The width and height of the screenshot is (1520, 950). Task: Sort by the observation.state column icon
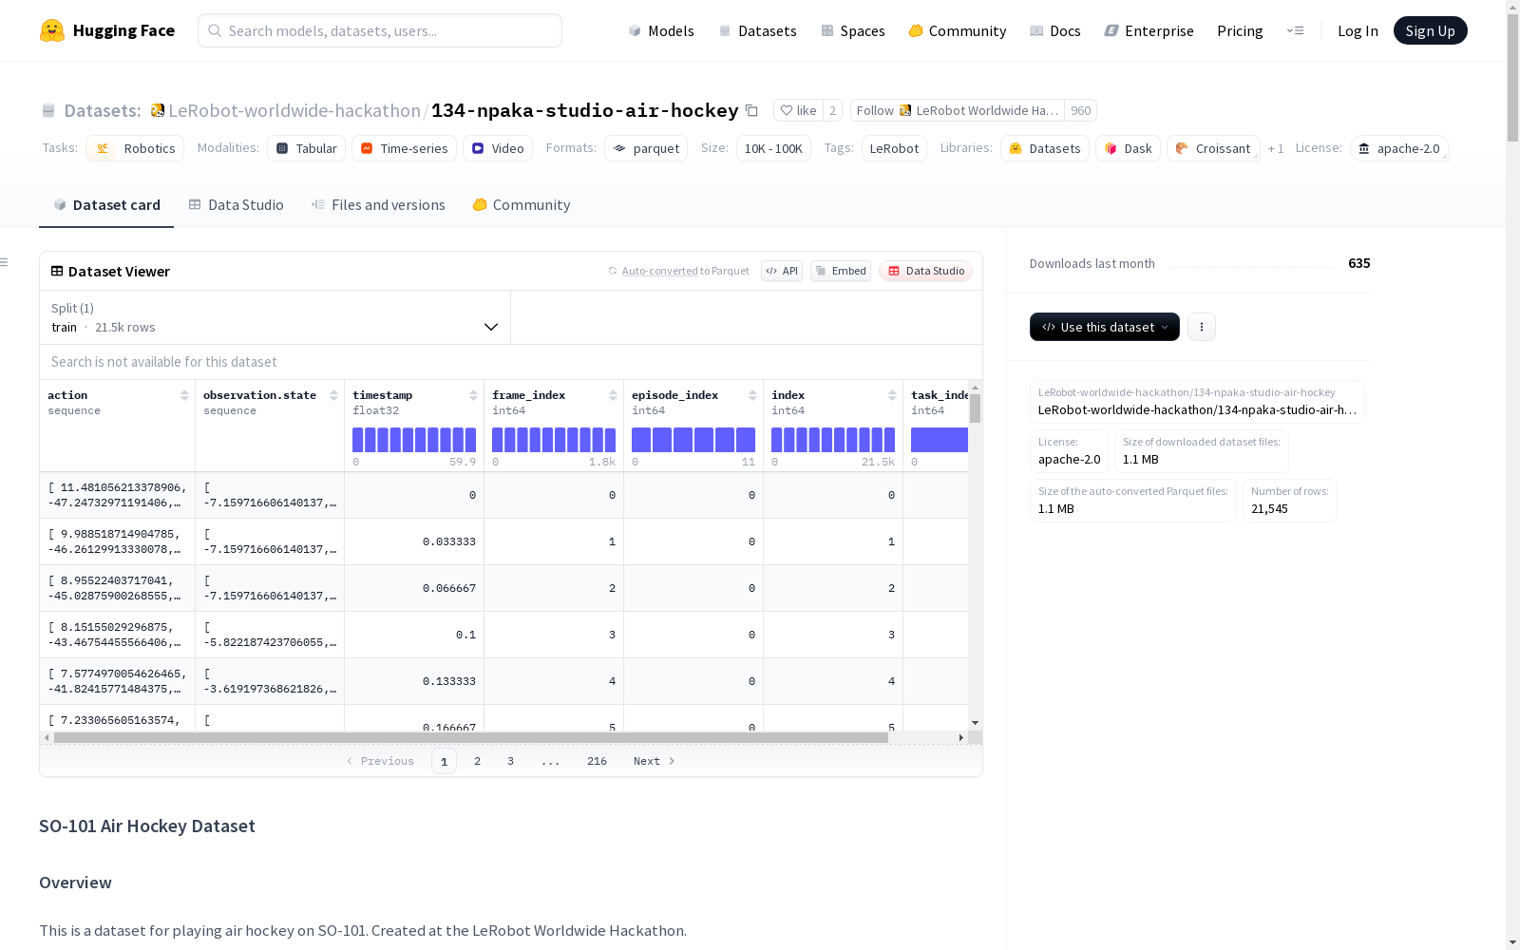coord(333,395)
